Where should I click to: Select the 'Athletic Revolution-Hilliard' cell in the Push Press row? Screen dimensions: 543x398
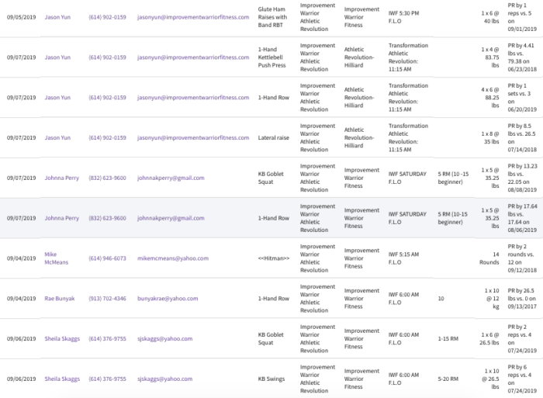[359, 57]
